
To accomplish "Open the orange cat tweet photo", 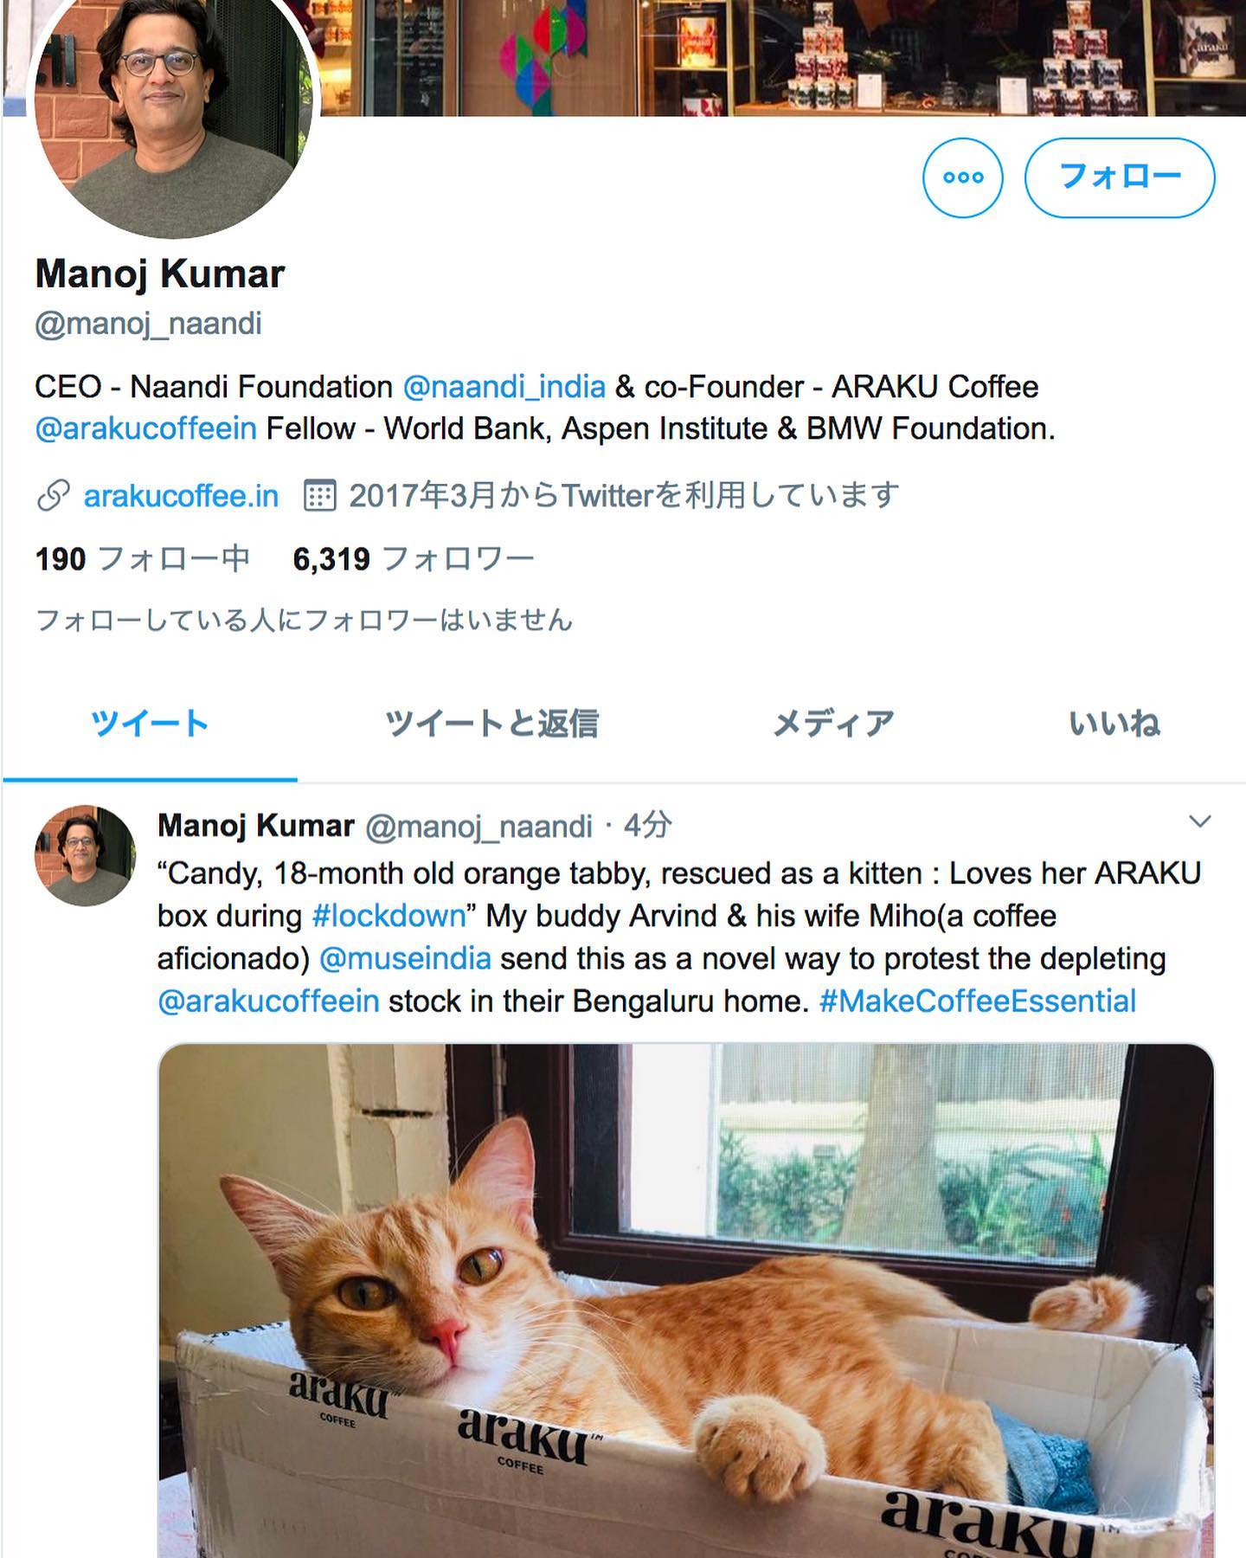I will [x=685, y=1298].
